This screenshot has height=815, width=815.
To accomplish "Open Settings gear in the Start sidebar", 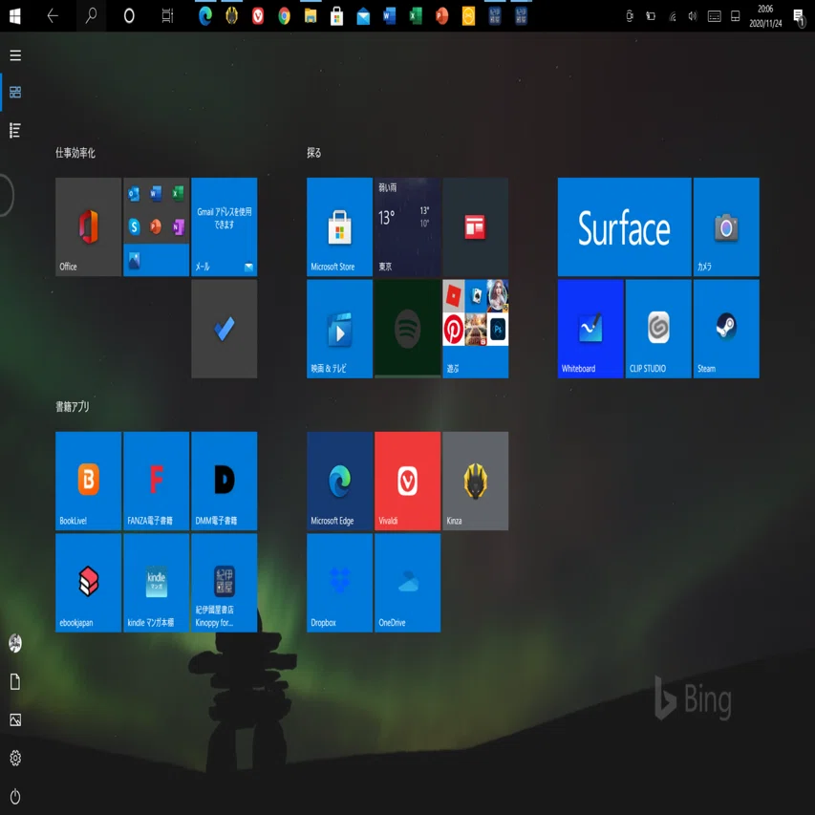I will pyautogui.click(x=15, y=758).
